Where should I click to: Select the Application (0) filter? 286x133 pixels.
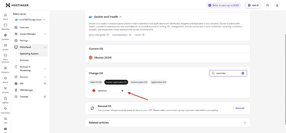[x=159, y=82]
